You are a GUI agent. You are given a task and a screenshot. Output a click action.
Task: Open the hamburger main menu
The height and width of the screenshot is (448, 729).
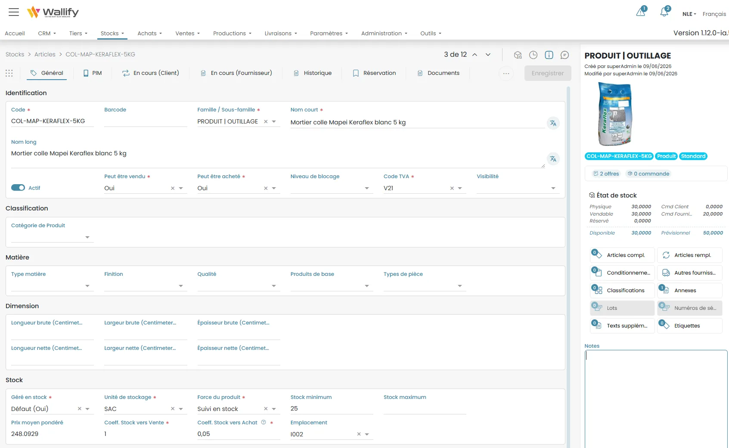[14, 12]
